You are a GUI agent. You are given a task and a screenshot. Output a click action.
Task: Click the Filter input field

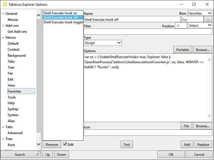pyautogui.click(x=148, y=32)
